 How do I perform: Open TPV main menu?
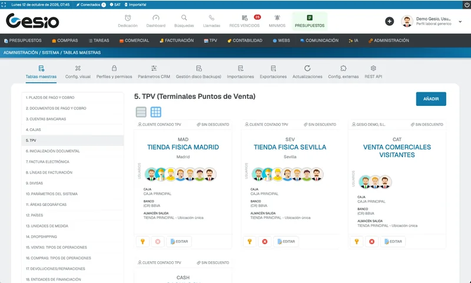point(211,41)
